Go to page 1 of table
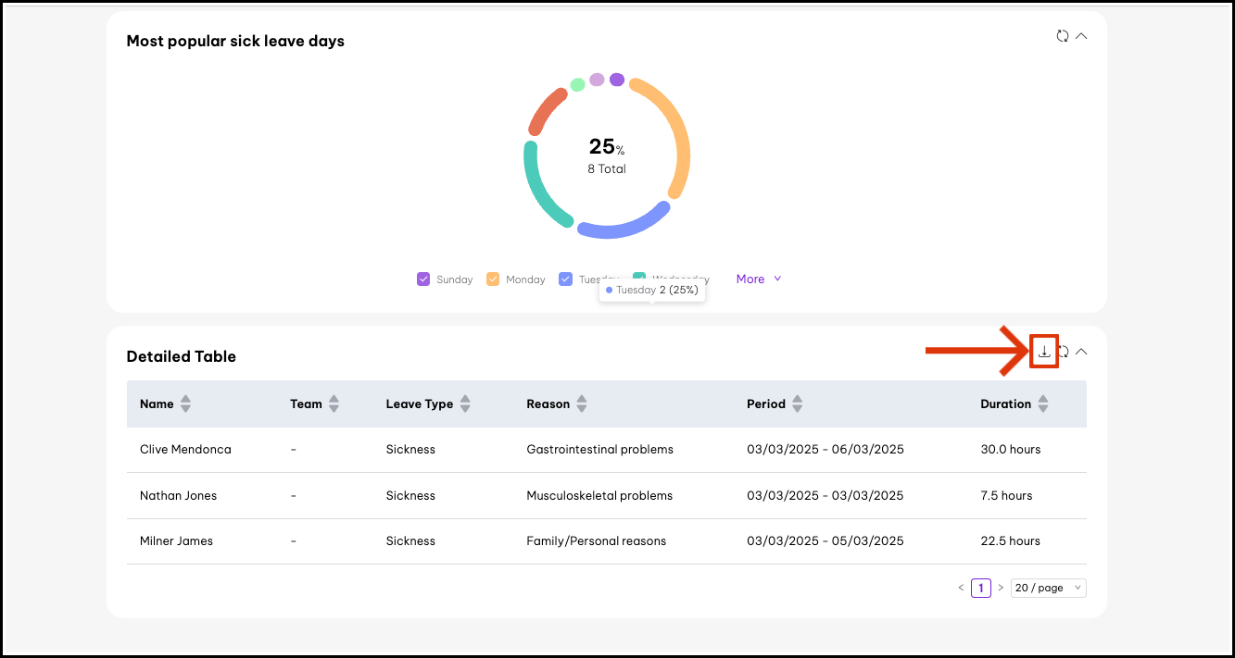Image resolution: width=1235 pixels, height=658 pixels. 980,588
